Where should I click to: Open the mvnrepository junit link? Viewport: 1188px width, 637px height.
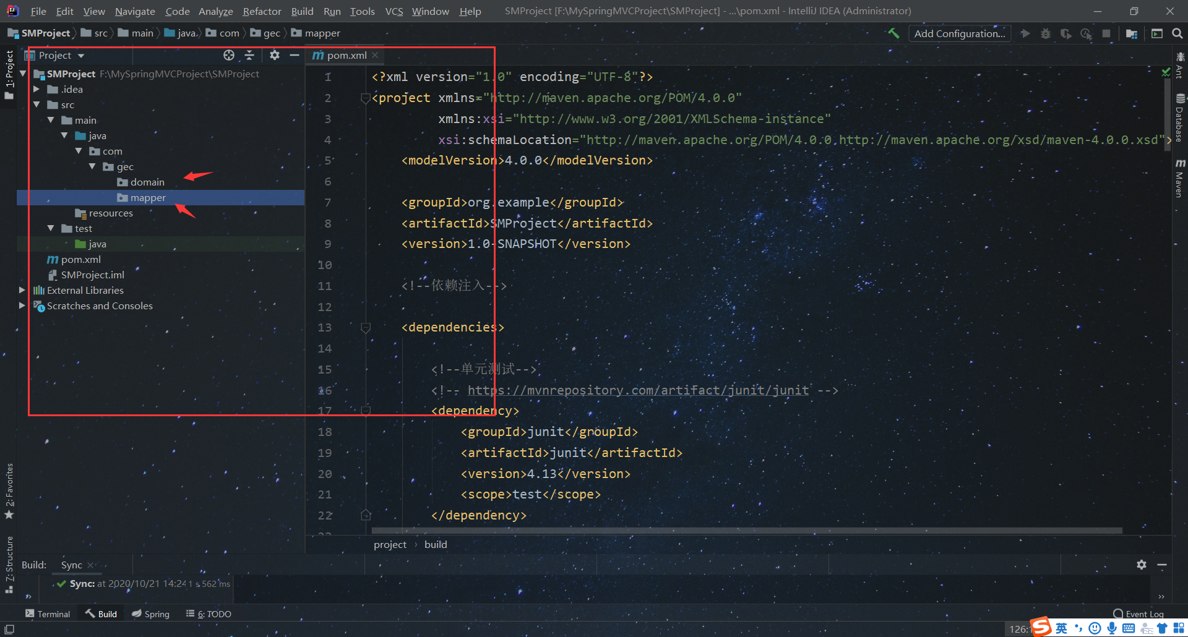[638, 390]
